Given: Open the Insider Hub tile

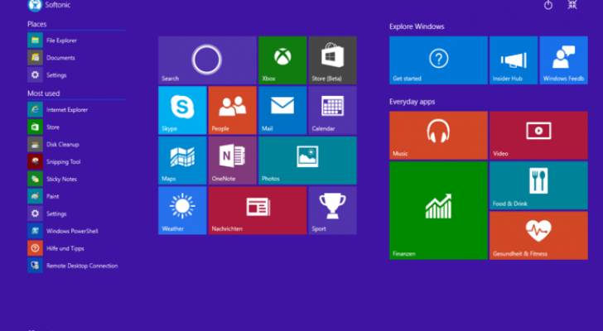Looking at the screenshot, I should click(x=514, y=60).
